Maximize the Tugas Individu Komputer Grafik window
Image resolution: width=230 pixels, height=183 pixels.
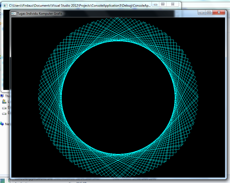[209, 12]
